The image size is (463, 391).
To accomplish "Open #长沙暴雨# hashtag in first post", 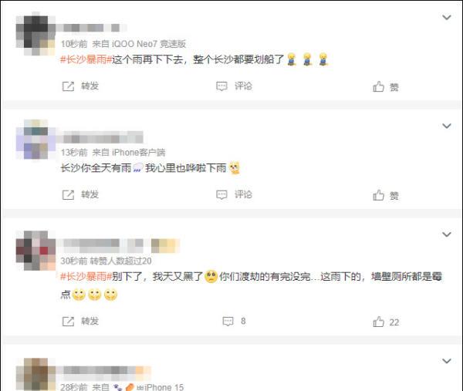I will pos(86,59).
